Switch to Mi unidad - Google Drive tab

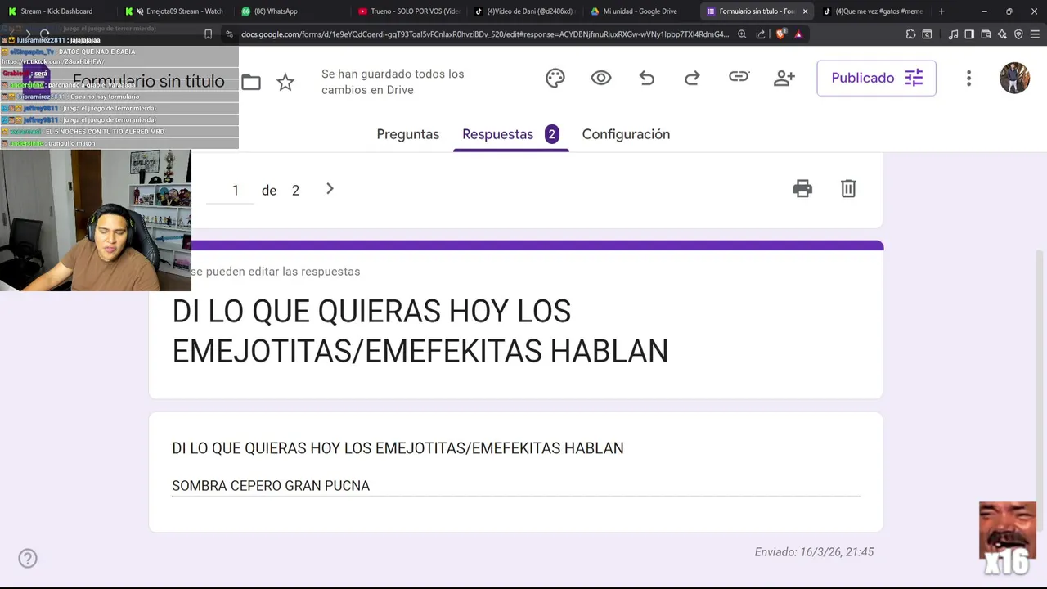point(641,11)
